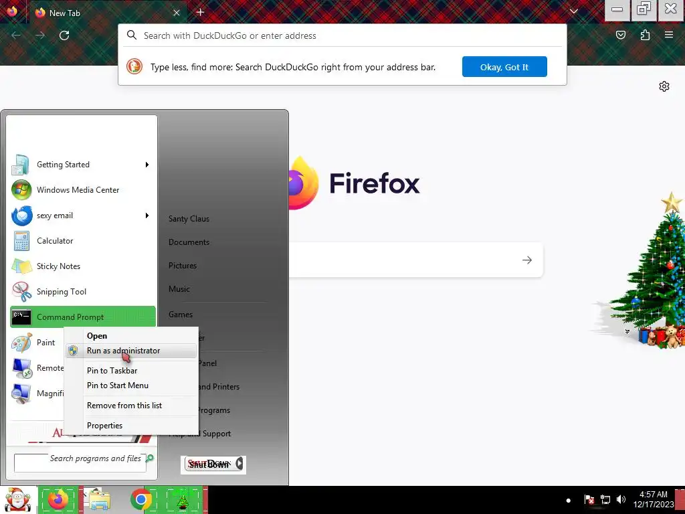
Task: Open the Firefox extensions icon
Action: (645, 35)
